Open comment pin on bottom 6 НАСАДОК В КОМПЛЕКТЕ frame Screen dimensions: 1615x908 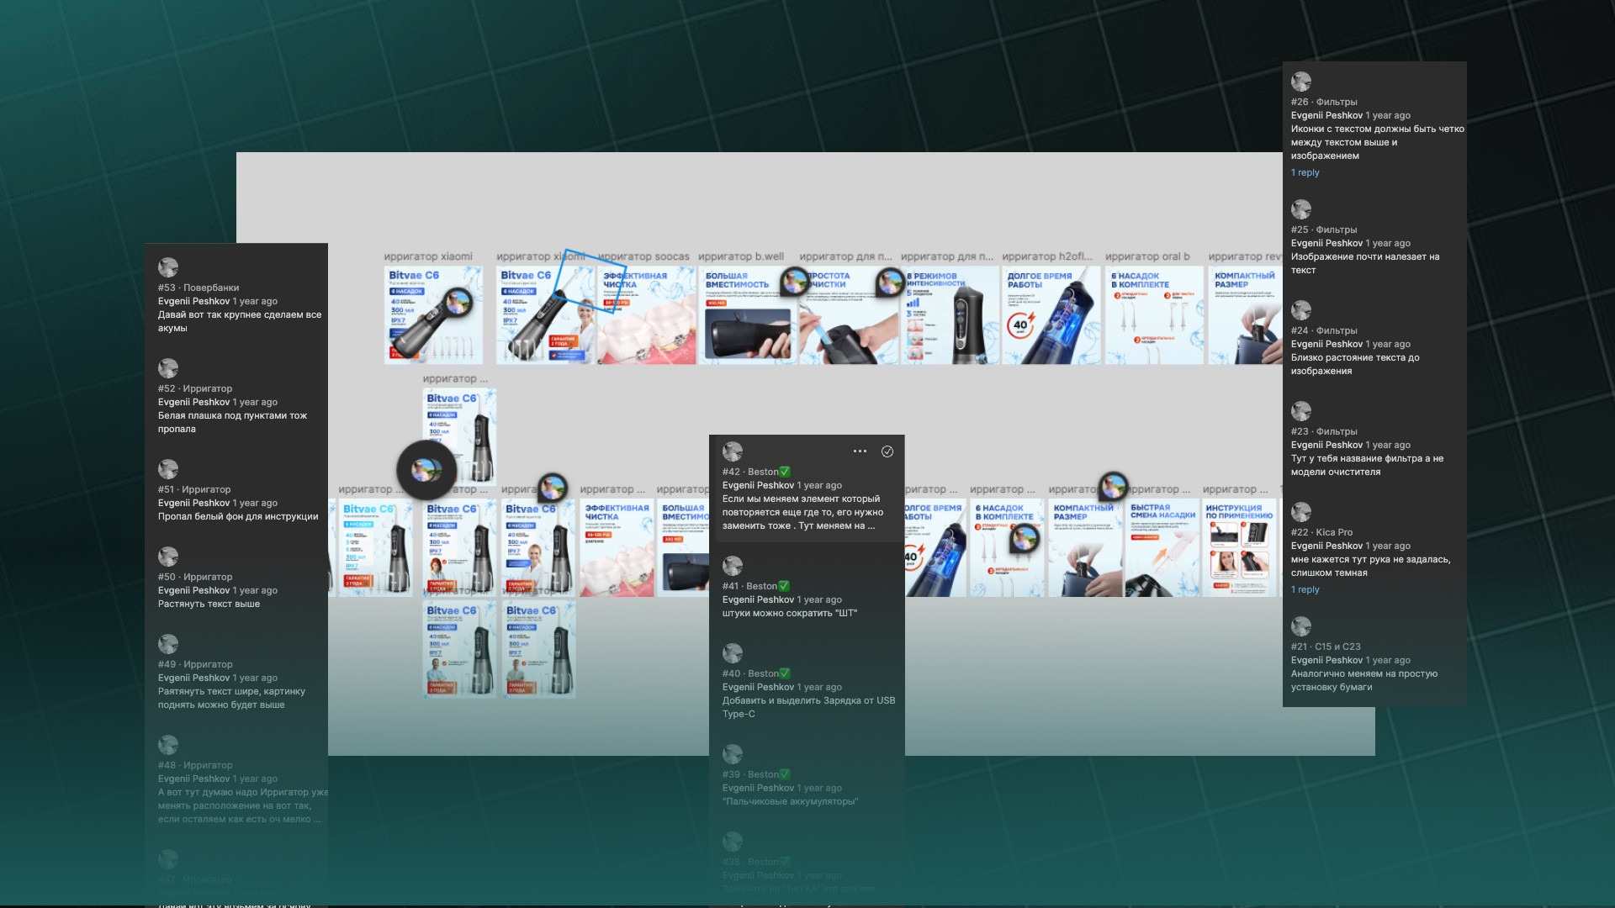[x=1025, y=537]
